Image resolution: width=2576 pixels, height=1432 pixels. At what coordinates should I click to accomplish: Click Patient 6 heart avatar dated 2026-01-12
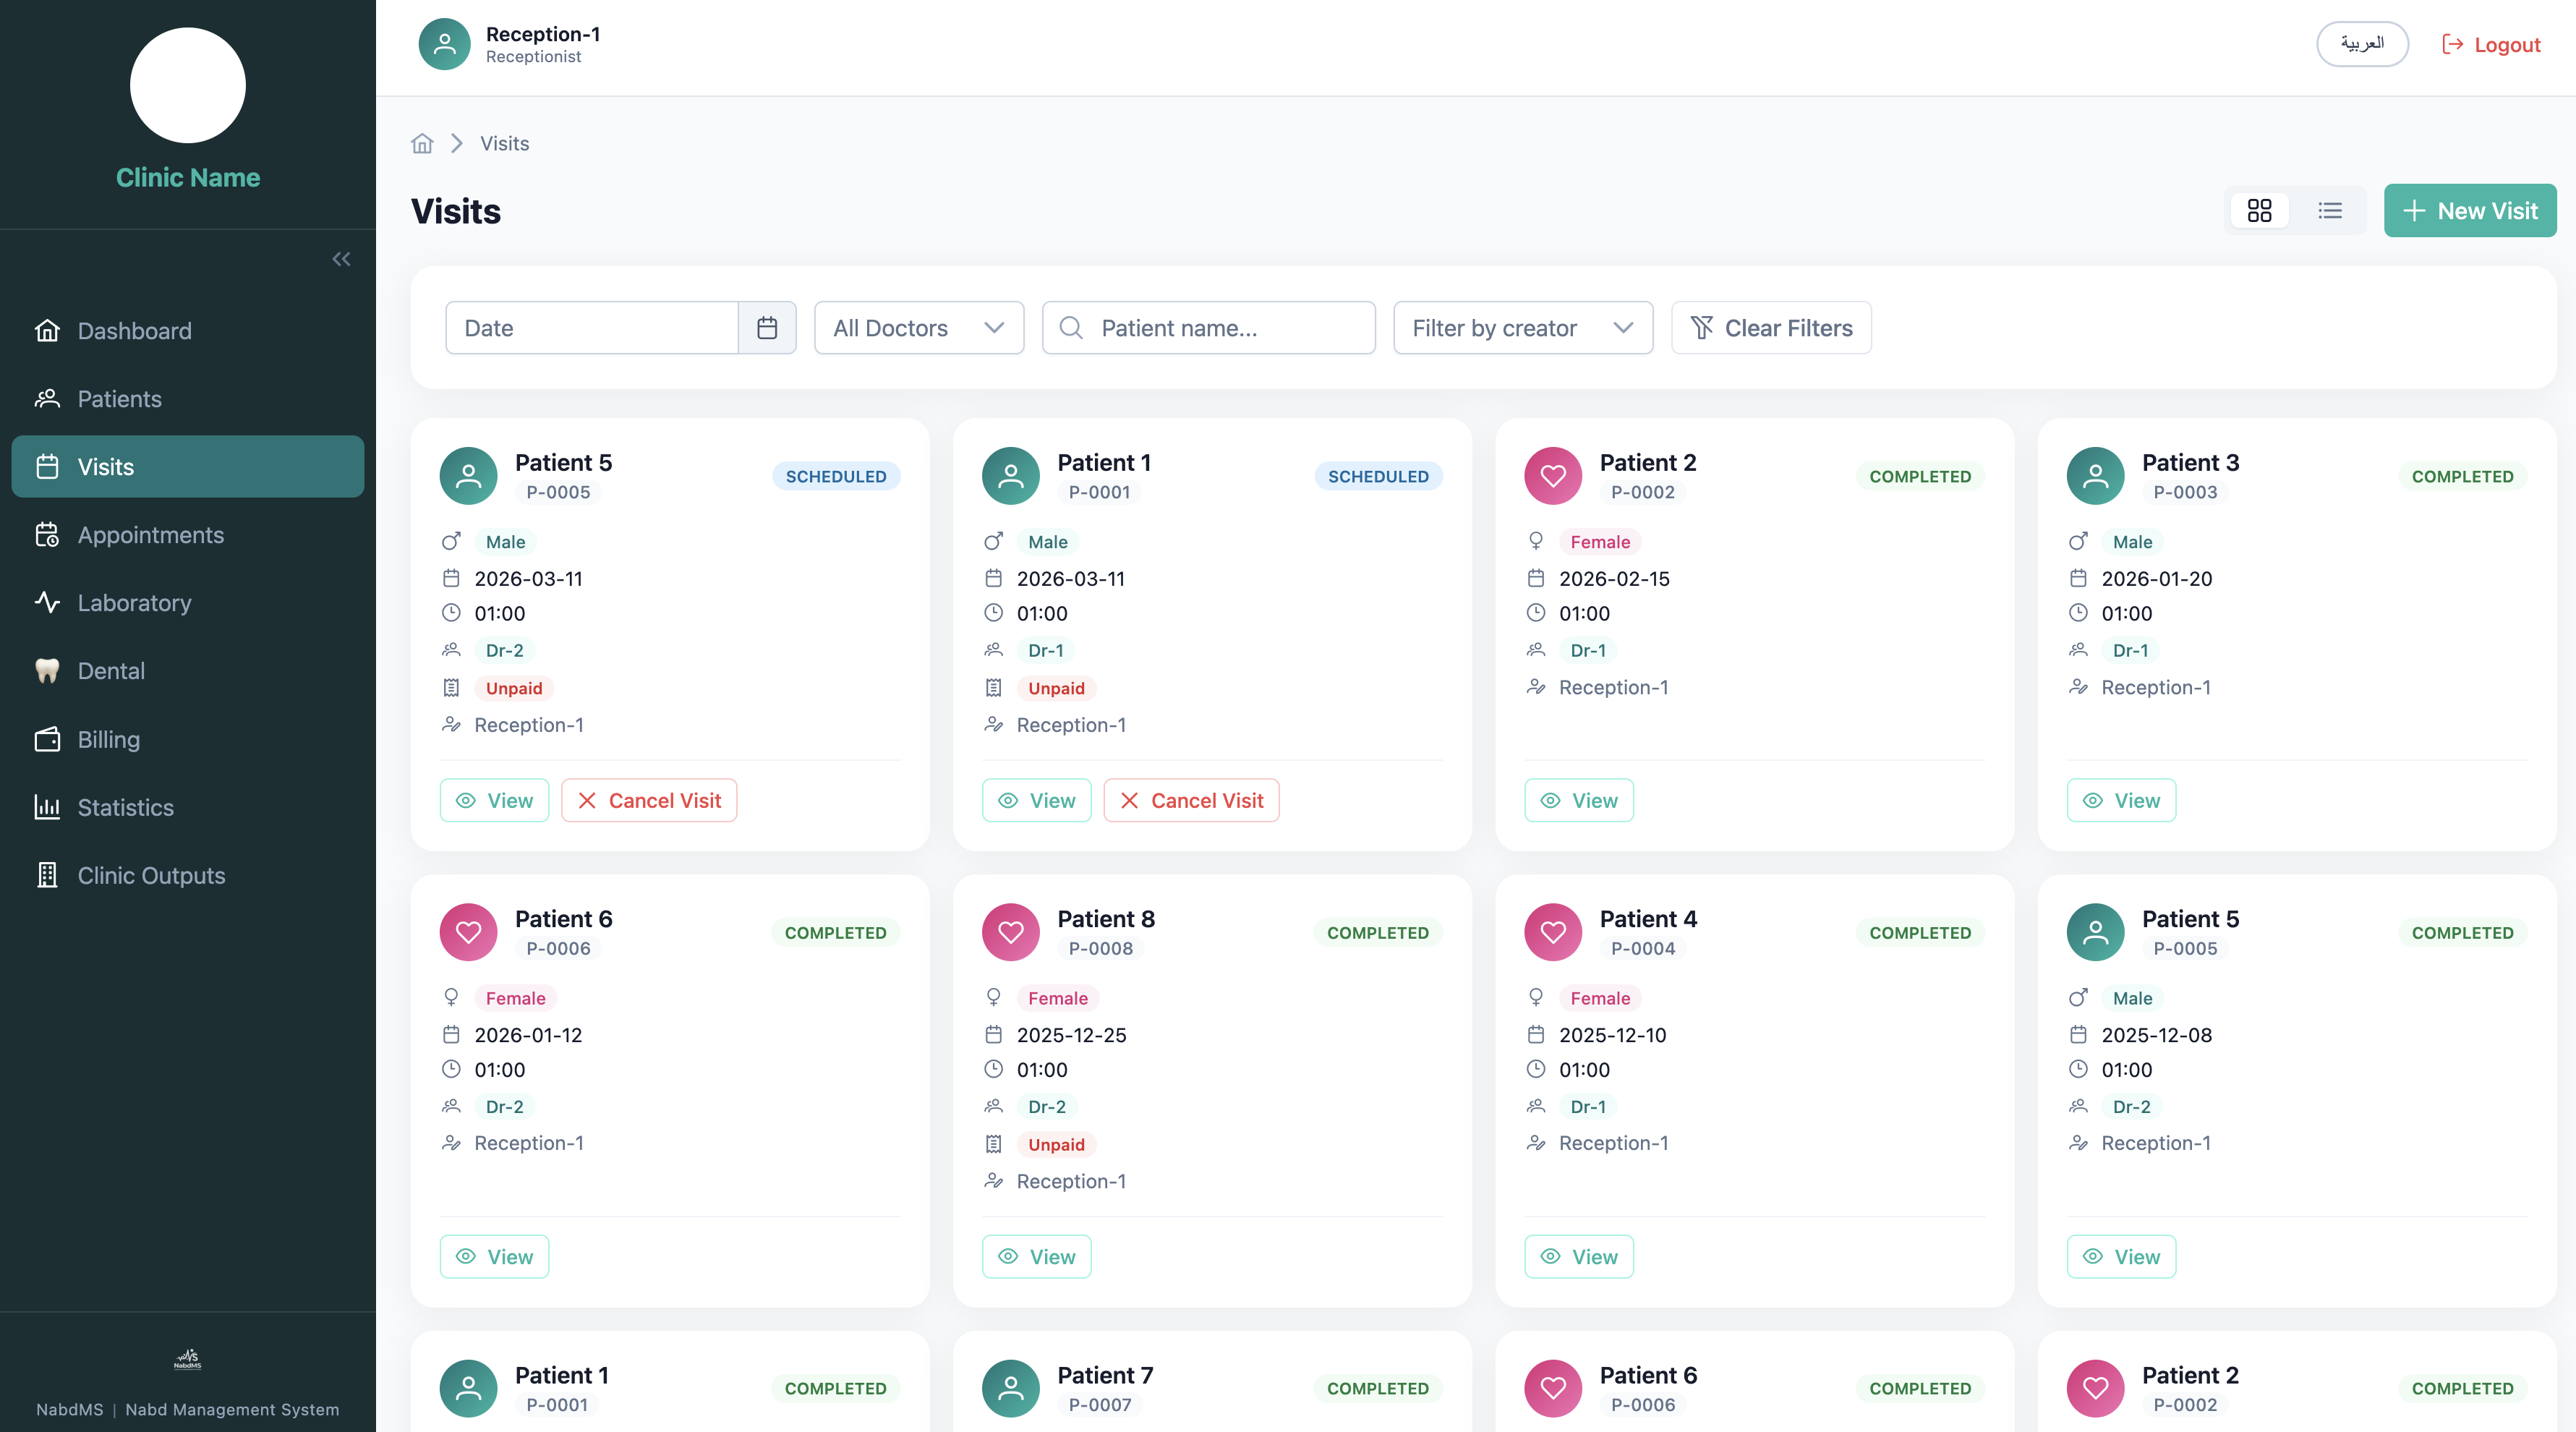[468, 932]
